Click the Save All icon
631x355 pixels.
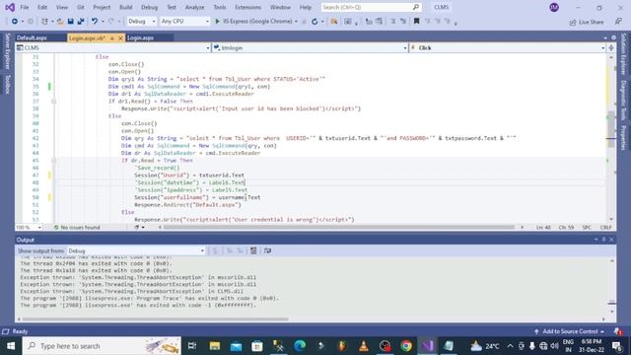(x=81, y=22)
